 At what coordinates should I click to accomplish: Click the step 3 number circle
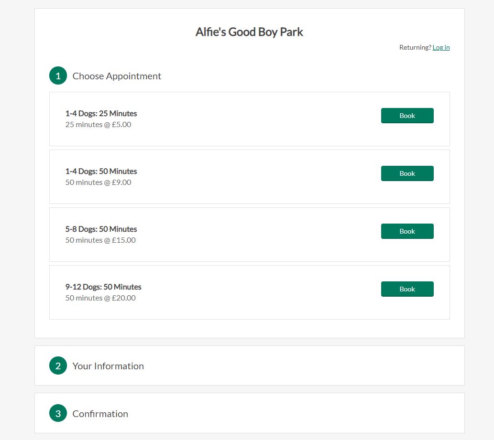point(58,414)
